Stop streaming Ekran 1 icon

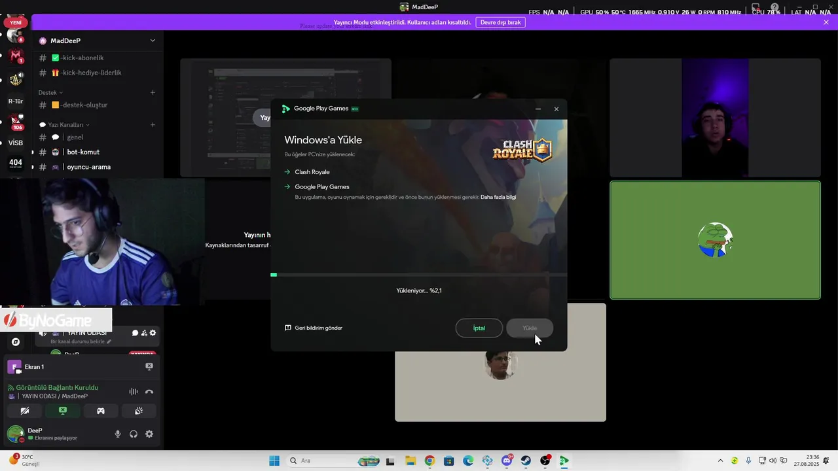(149, 366)
